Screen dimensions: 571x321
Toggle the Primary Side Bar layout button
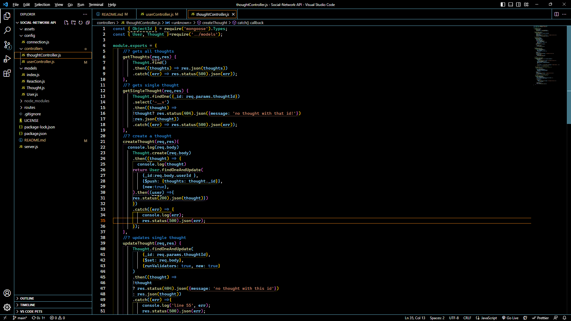coord(503,4)
